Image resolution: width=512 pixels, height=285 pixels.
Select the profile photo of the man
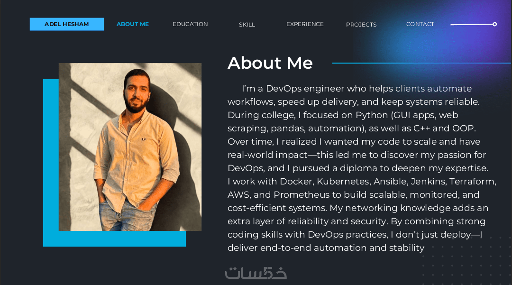tap(130, 147)
